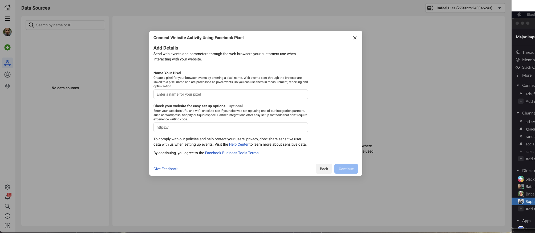Image resolution: width=535 pixels, height=233 pixels.
Task: Open the Rafael Diaz account dropdown
Action: point(465,8)
